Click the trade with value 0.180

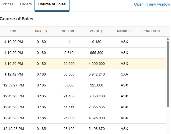coord(97,42)
